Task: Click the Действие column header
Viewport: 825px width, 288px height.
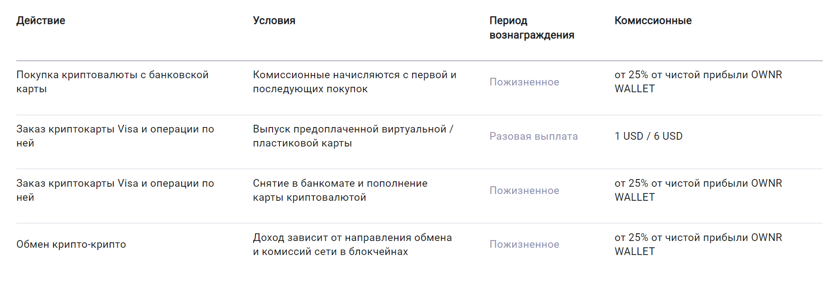Action: [41, 21]
